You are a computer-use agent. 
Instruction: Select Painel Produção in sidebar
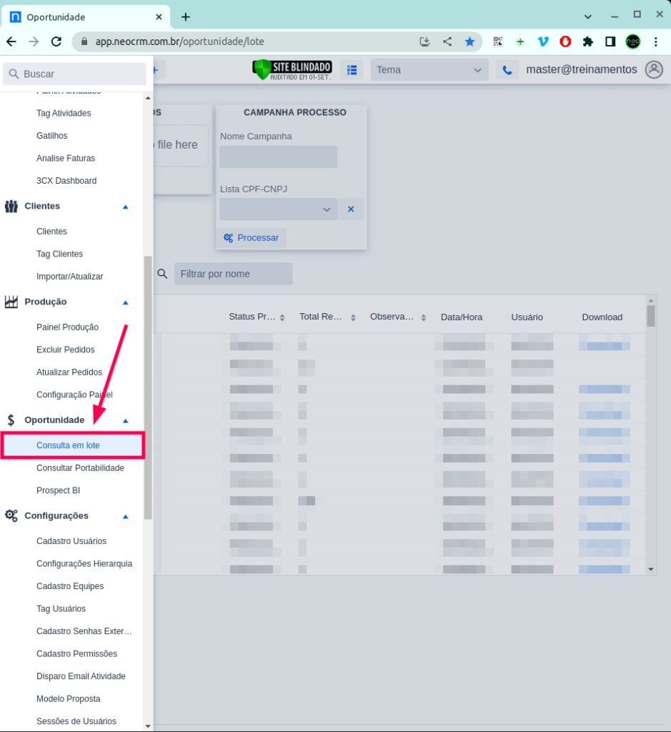point(67,327)
